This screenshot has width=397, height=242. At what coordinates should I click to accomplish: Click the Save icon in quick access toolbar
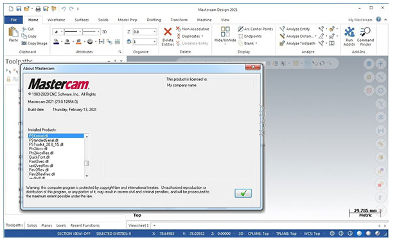click(x=19, y=9)
